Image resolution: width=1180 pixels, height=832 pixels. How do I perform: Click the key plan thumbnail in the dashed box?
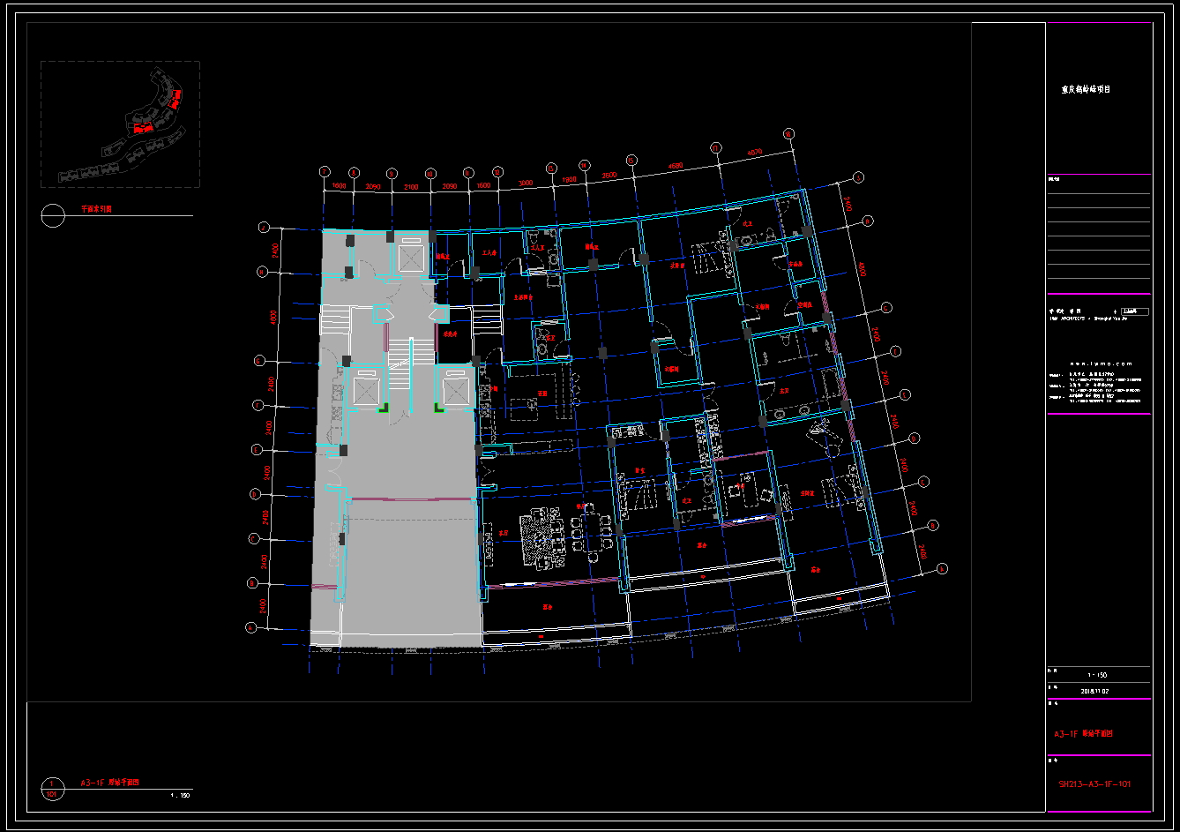(120, 124)
